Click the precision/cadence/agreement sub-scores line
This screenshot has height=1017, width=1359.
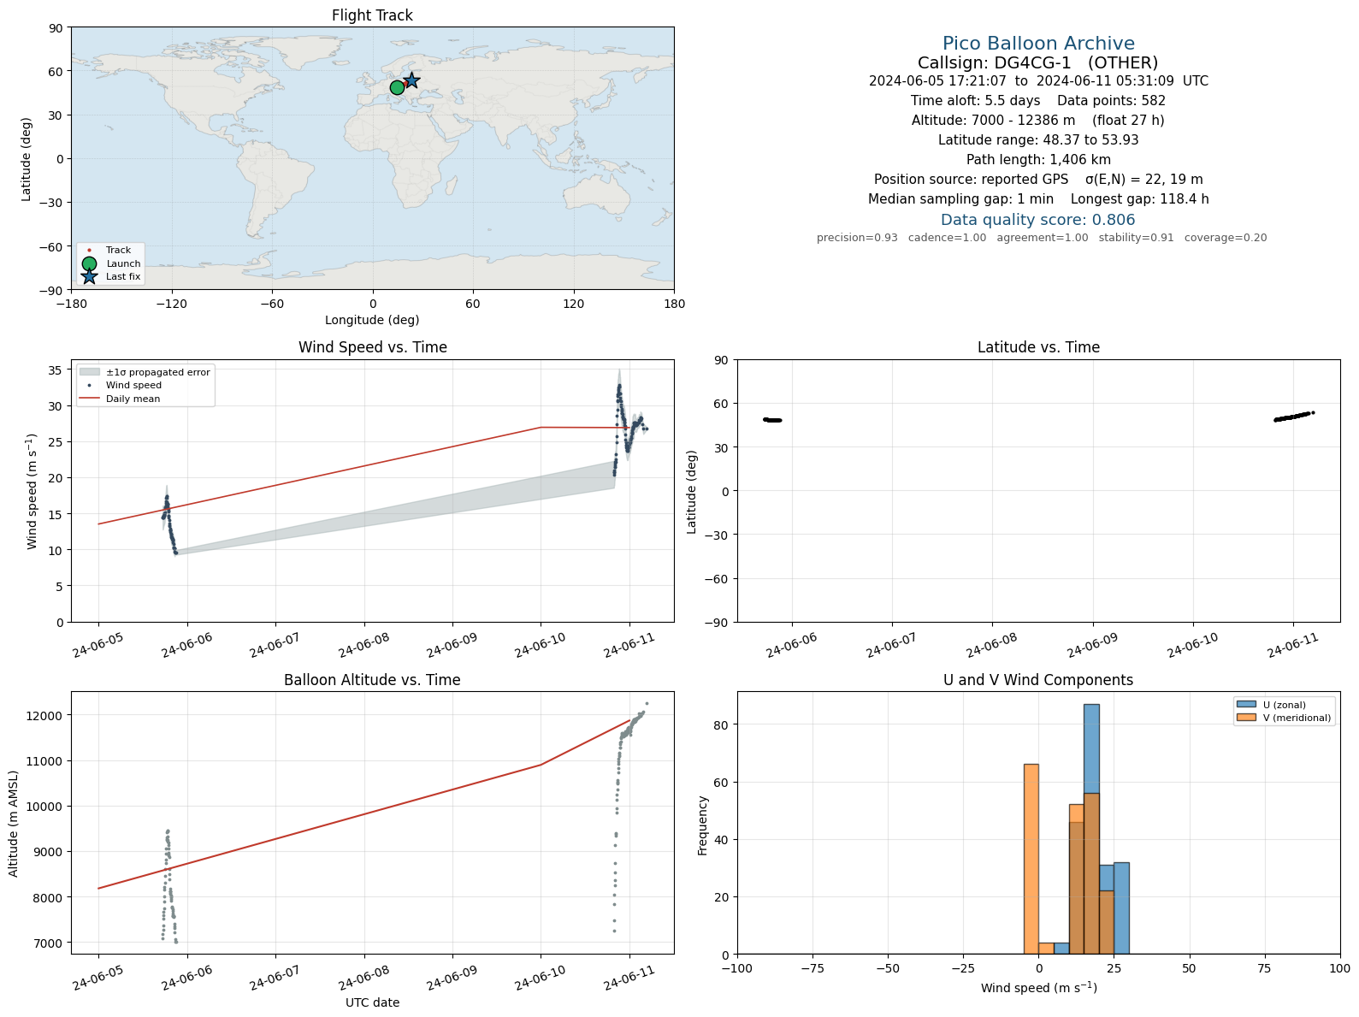point(1042,238)
